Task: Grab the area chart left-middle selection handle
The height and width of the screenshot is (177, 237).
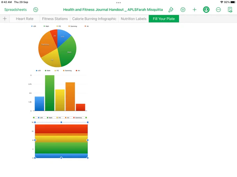Action: click(x=35, y=140)
